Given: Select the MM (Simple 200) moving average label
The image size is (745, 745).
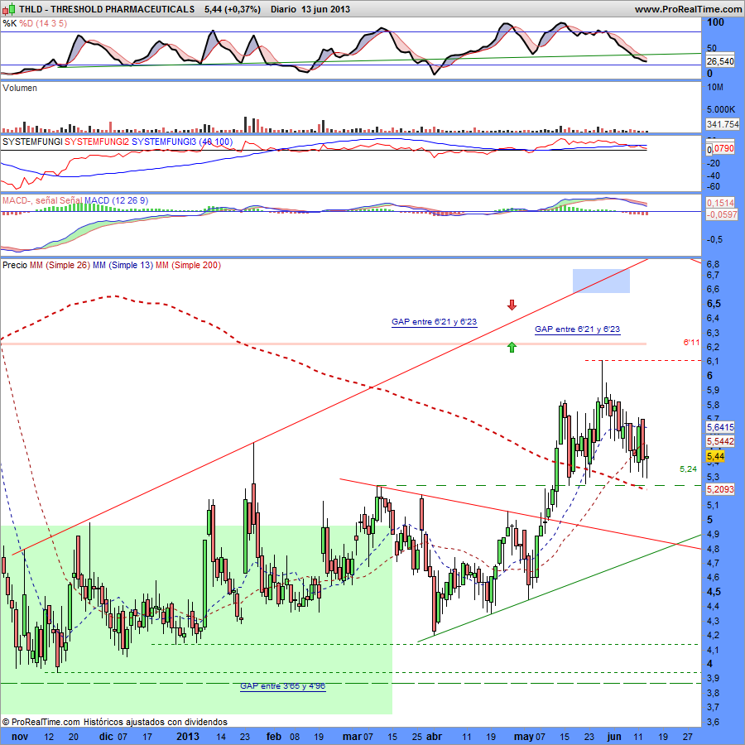Looking at the screenshot, I should coord(188,266).
